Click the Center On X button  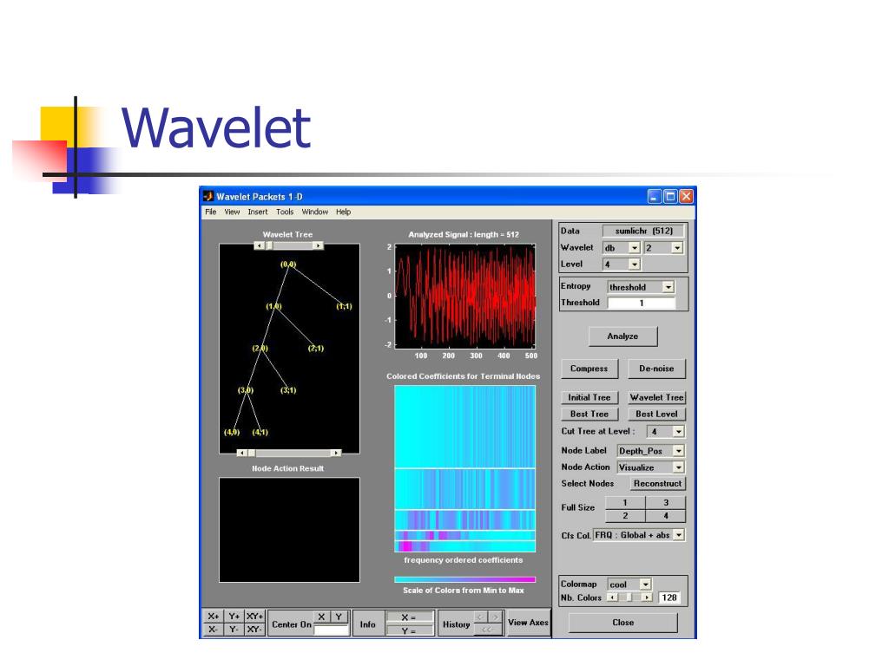(321, 617)
